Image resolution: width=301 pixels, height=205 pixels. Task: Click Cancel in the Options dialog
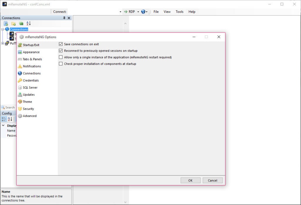213,180
